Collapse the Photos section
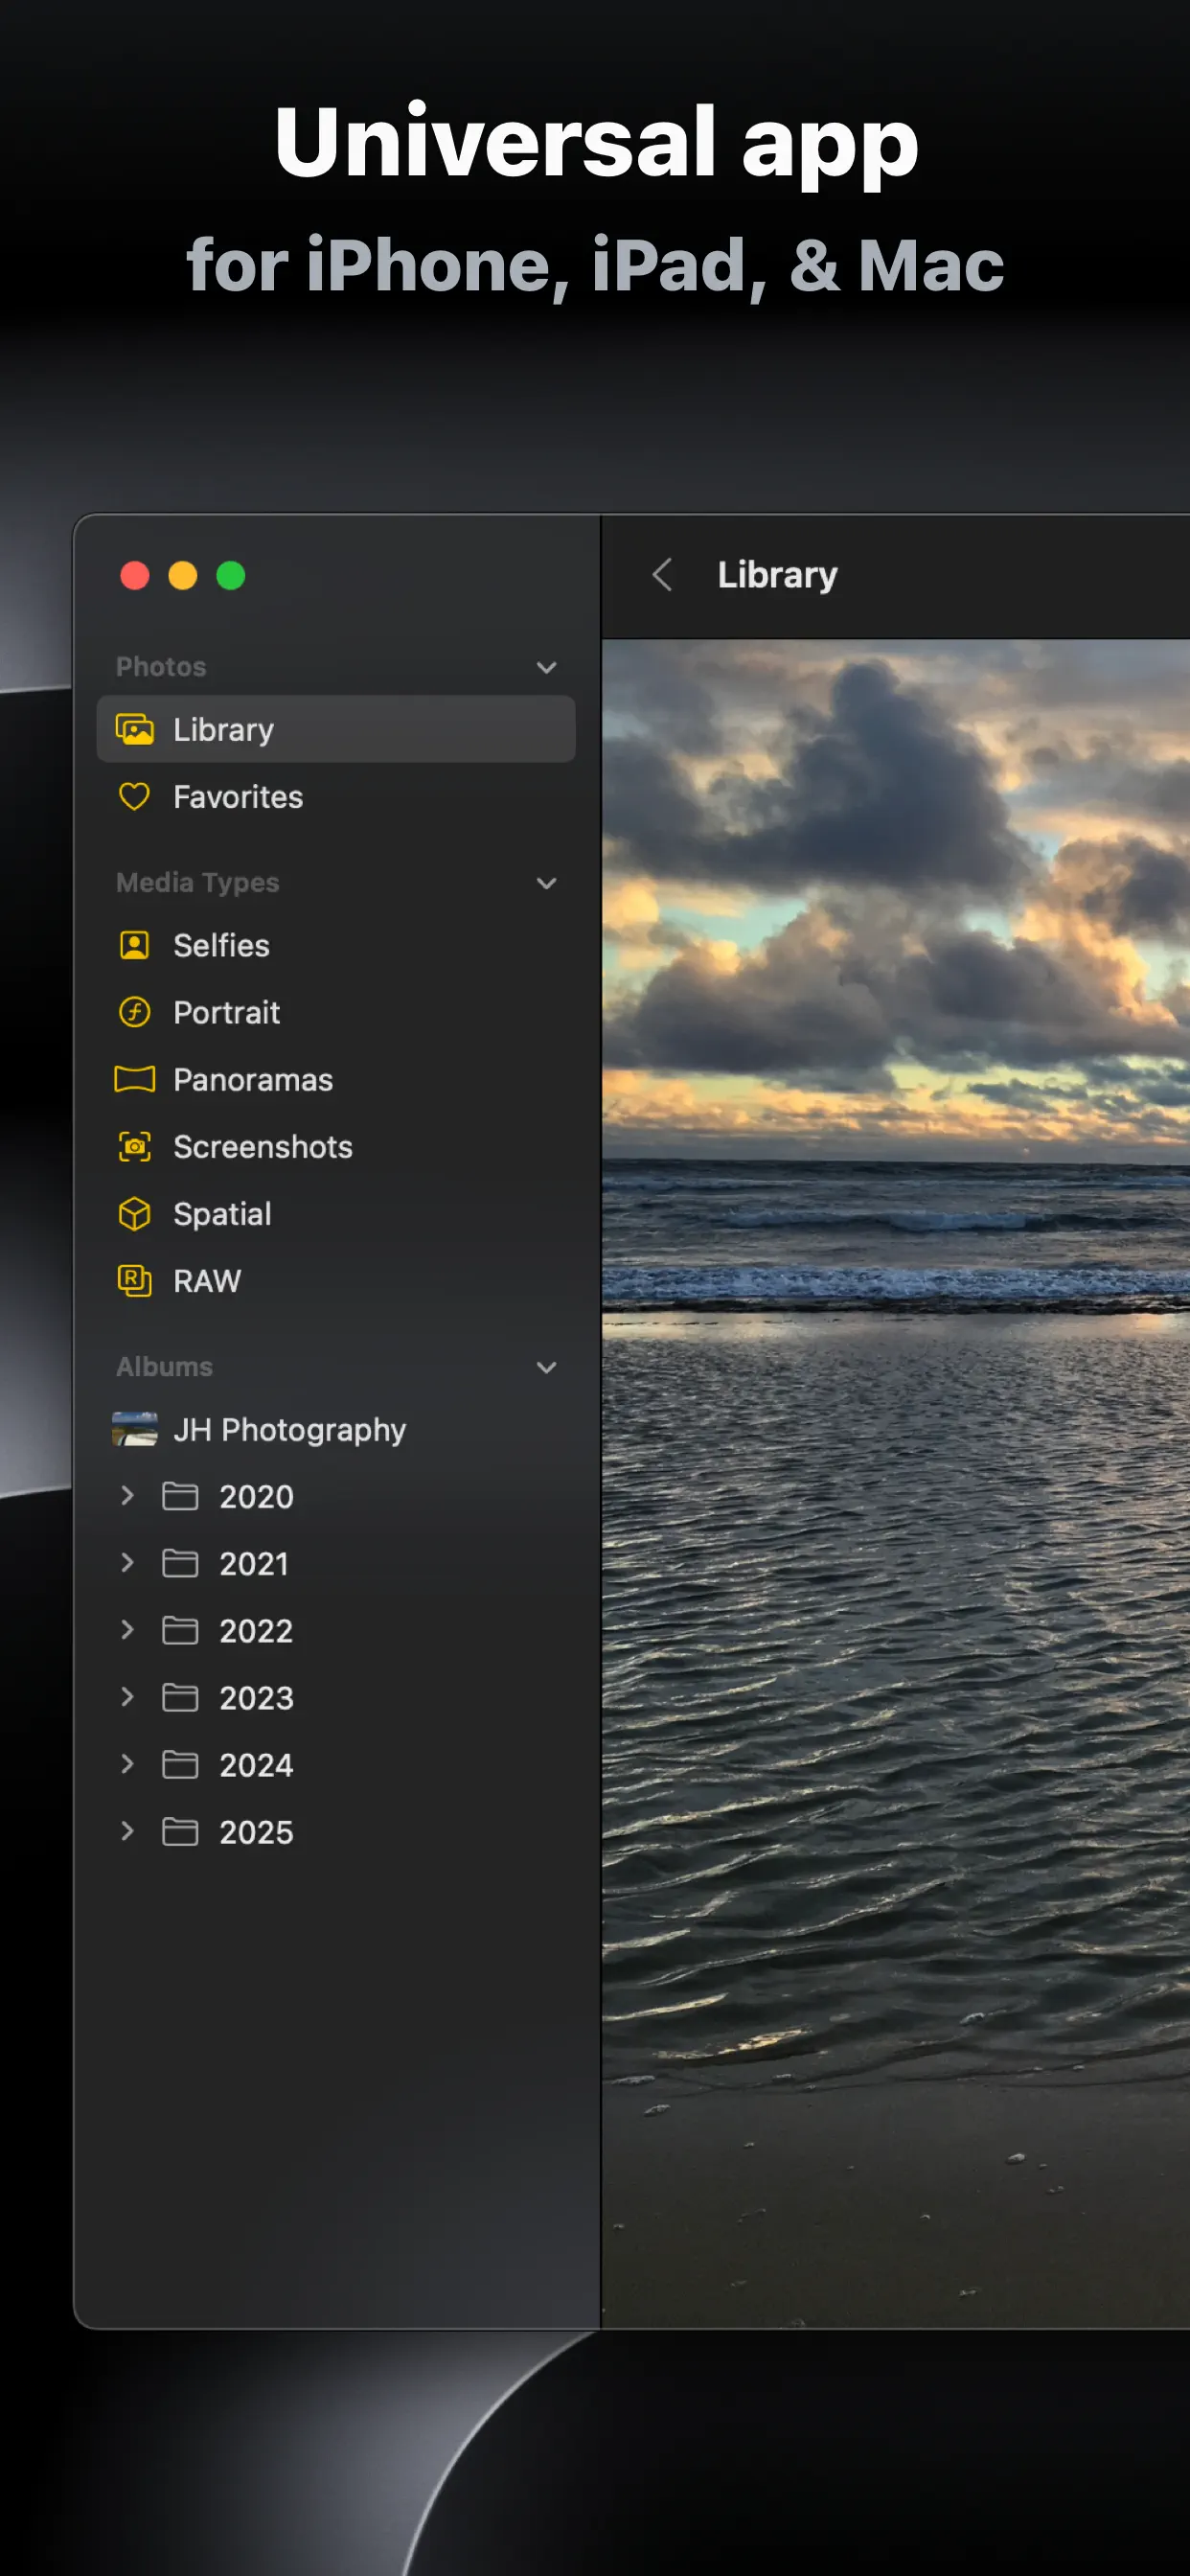The width and height of the screenshot is (1190, 2576). point(546,667)
